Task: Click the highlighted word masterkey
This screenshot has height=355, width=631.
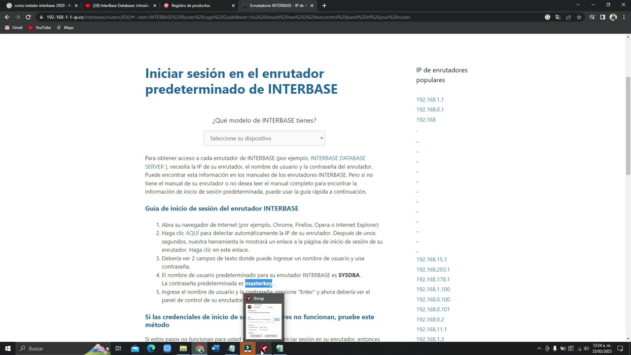Action: coord(258,284)
